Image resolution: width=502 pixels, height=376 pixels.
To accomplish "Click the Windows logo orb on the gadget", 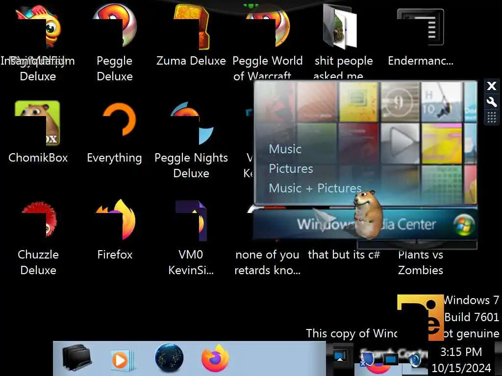I will pyautogui.click(x=464, y=224).
